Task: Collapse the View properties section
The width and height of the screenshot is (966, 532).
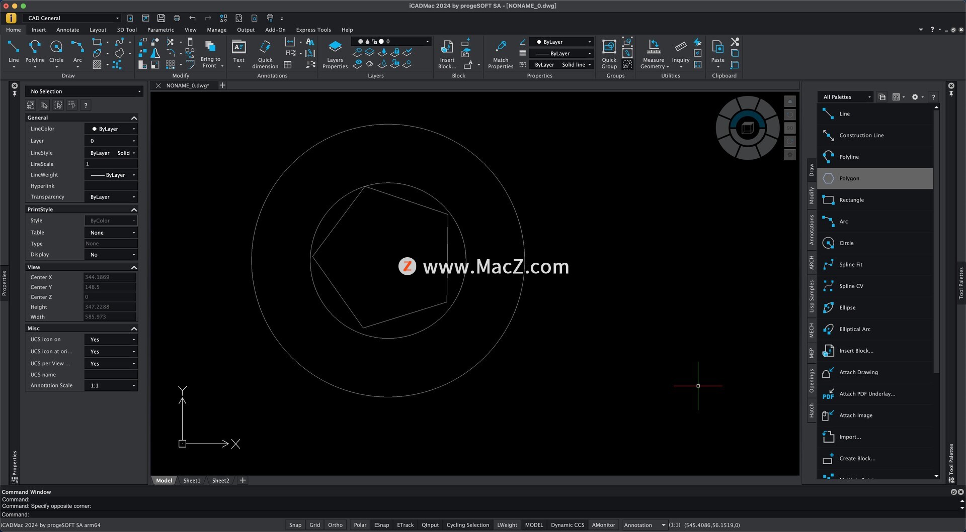Action: (x=134, y=267)
